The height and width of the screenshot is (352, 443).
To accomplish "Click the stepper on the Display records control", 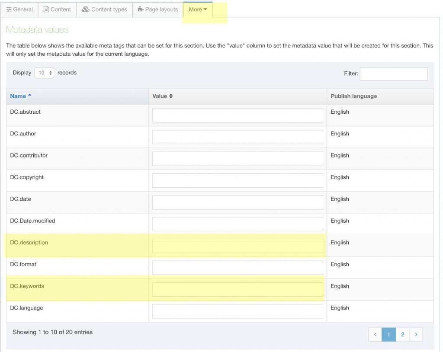I will (x=51, y=73).
